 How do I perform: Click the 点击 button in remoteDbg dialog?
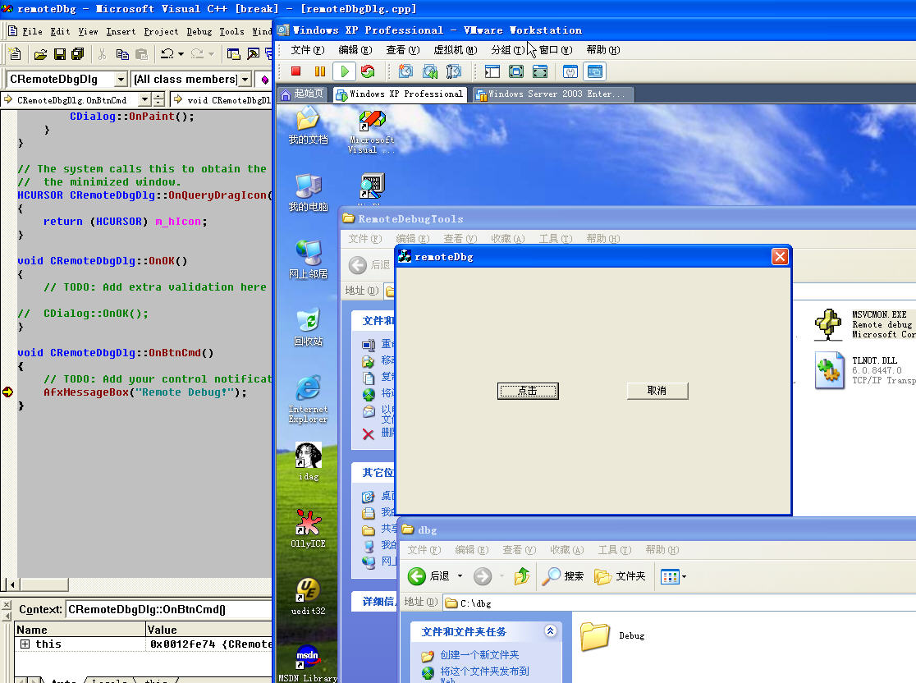528,391
